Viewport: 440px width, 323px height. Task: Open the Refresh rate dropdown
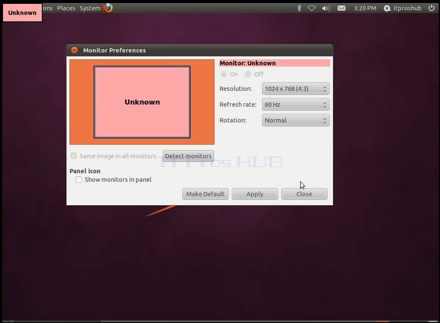(296, 105)
